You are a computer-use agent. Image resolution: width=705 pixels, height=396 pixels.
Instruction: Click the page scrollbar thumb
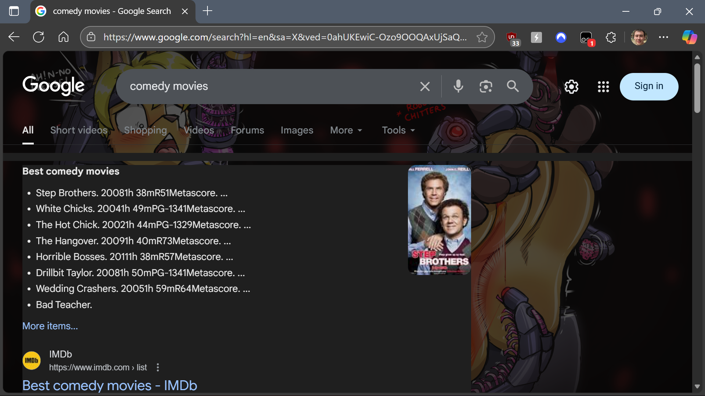pyautogui.click(x=697, y=88)
